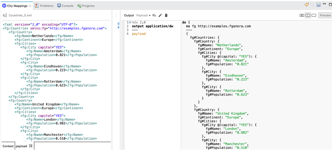Screen dimensions: 332x152
Task: Click the Preview button
Action: pyautogui.click(x=325, y=15)
